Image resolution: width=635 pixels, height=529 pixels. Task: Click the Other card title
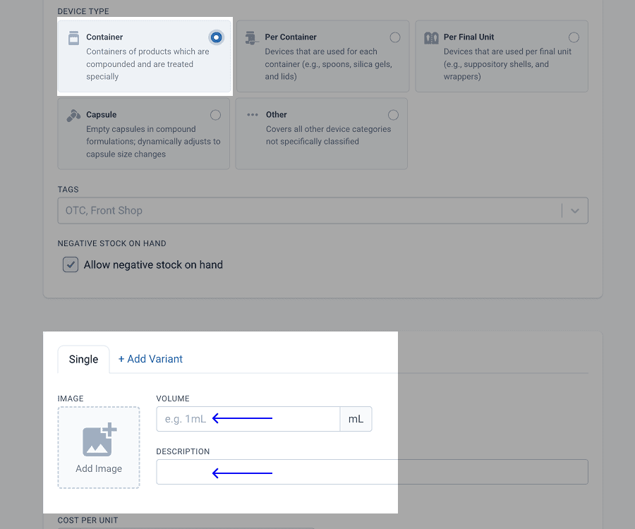276,115
